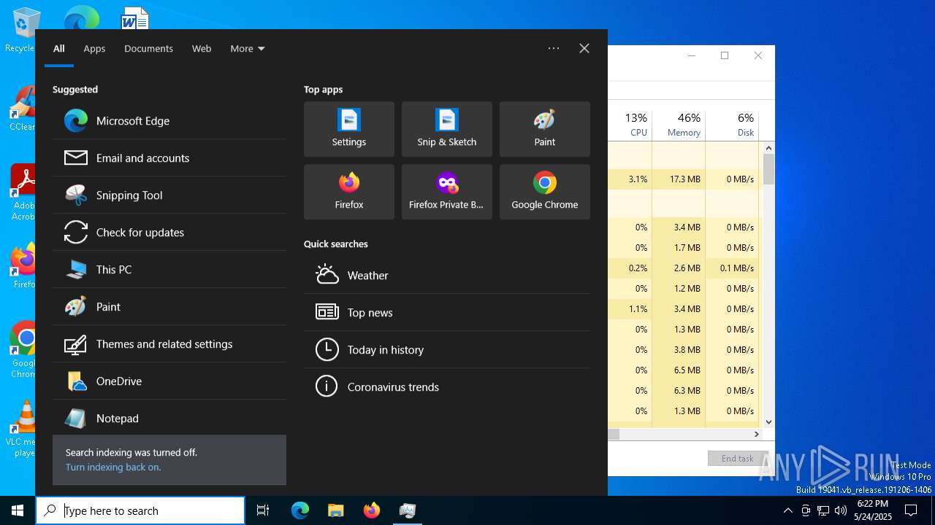Open Snip & Sketch tile

pos(447,129)
